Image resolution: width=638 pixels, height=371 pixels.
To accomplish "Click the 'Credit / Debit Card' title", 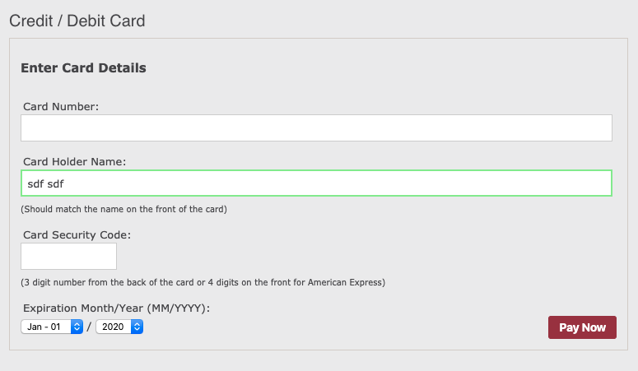I will coord(77,21).
